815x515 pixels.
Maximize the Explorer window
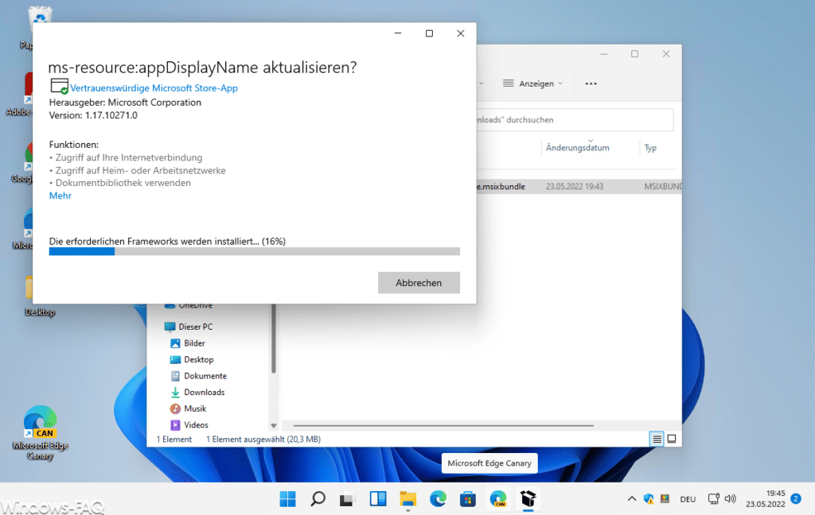[x=634, y=54]
